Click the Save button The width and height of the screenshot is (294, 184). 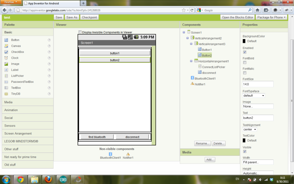pyautogui.click(x=59, y=17)
